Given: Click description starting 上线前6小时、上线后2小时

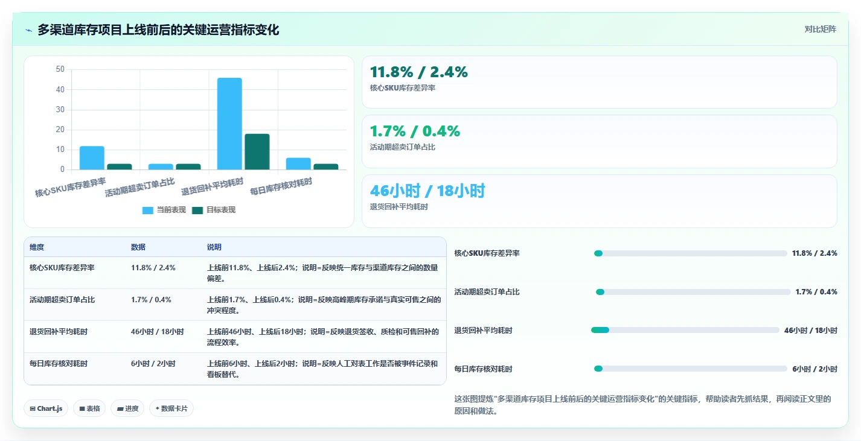Looking at the screenshot, I should 323,369.
